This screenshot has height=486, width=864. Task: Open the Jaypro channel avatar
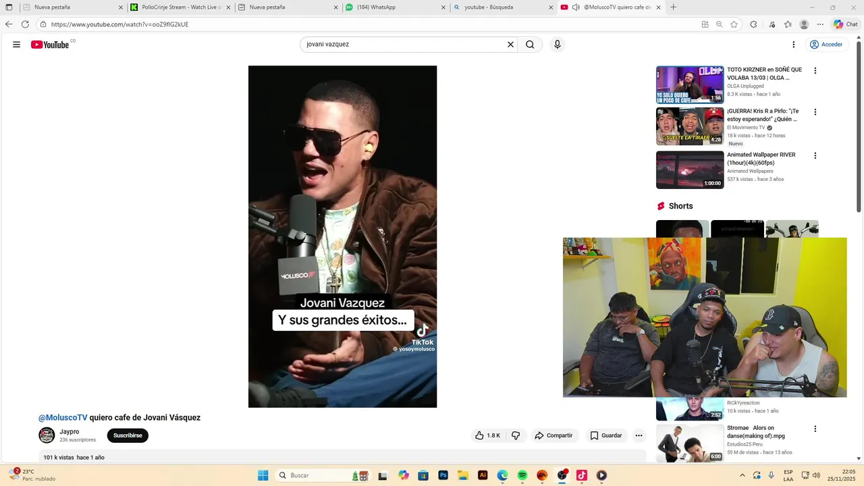[x=47, y=435]
